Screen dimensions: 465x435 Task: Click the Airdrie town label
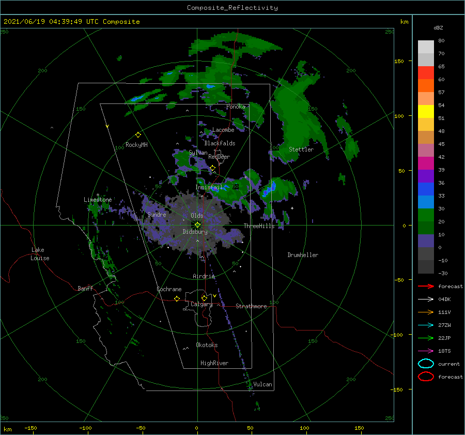204,276
